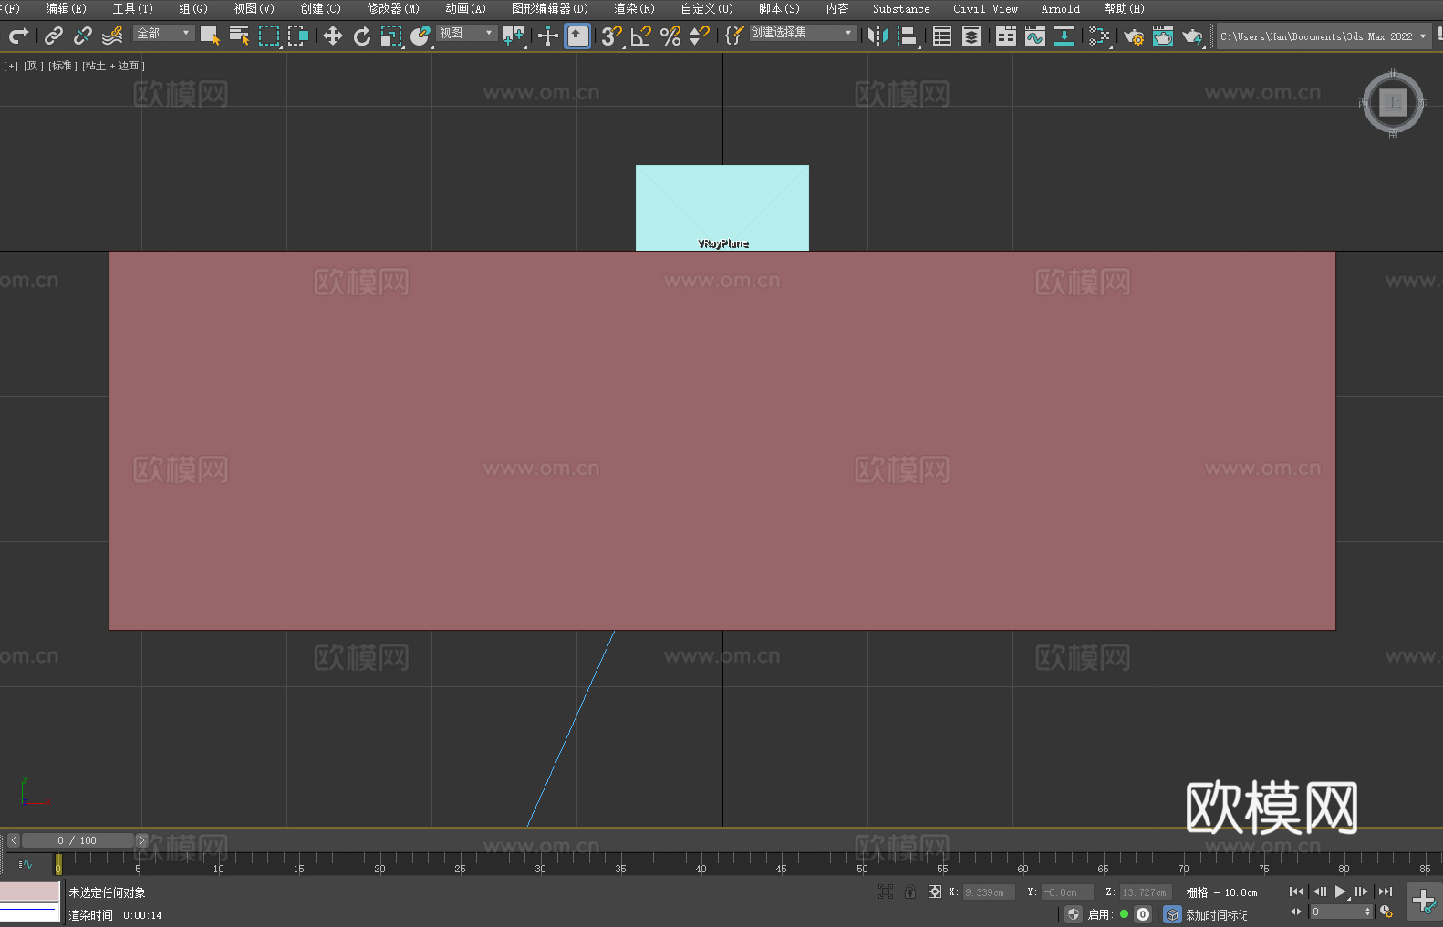Viewport: 1443px width, 927px height.
Task: Open the viewport [顶] view label menu
Action: pos(34,66)
